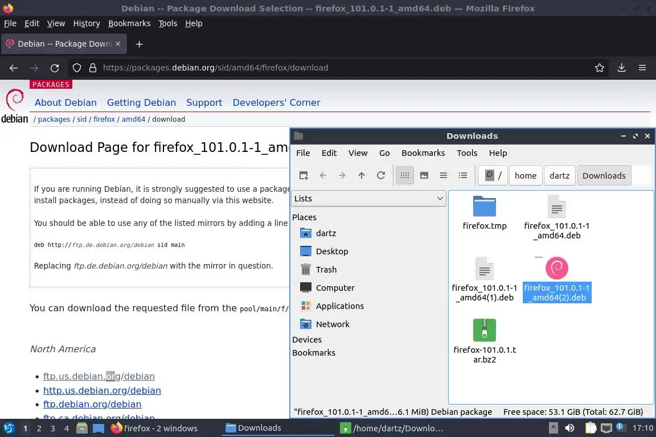Open Firefox Edit menu
This screenshot has width=656, height=437.
(32, 23)
